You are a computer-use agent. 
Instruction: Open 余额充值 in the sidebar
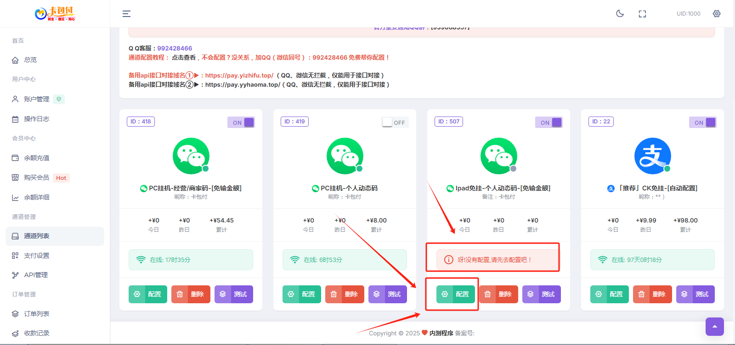(x=55, y=158)
